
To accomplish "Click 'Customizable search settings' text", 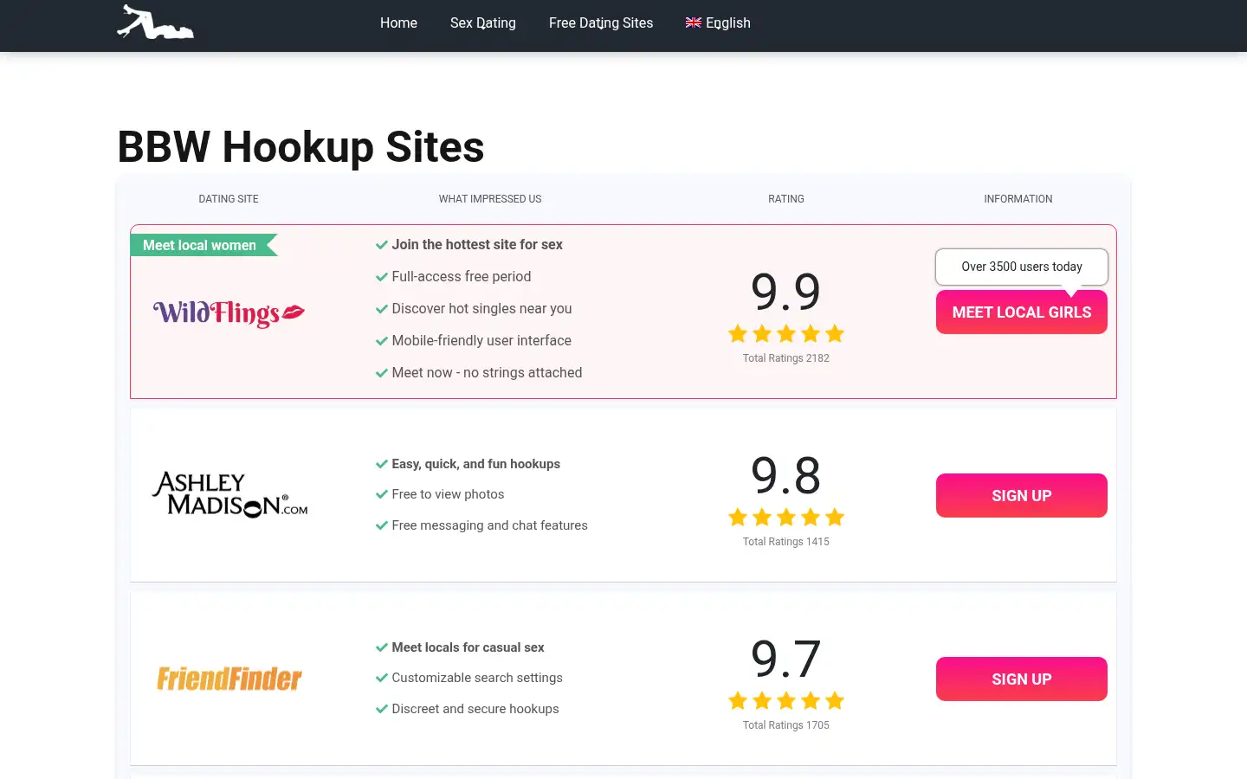I will pyautogui.click(x=477, y=678).
